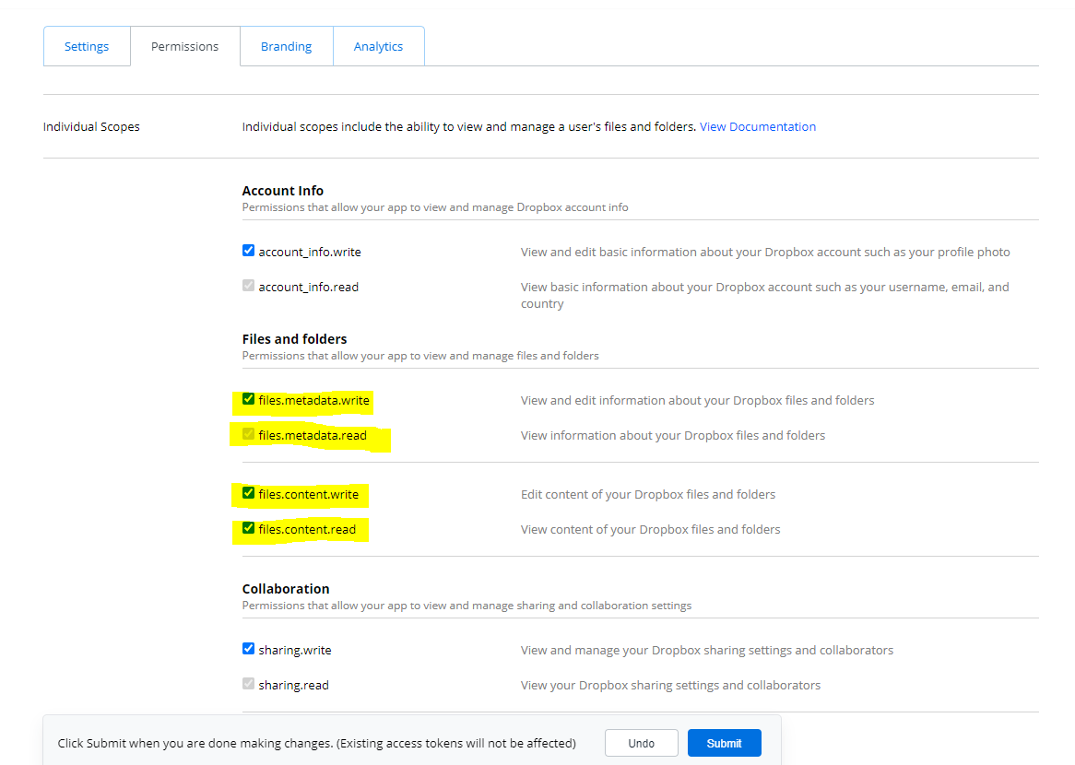Toggle the files.metadata.write checkbox

[x=248, y=399]
